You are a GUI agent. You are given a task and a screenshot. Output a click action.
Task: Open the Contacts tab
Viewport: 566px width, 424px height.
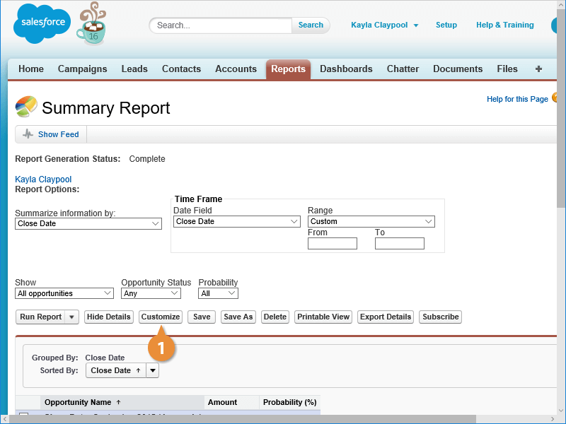click(181, 69)
